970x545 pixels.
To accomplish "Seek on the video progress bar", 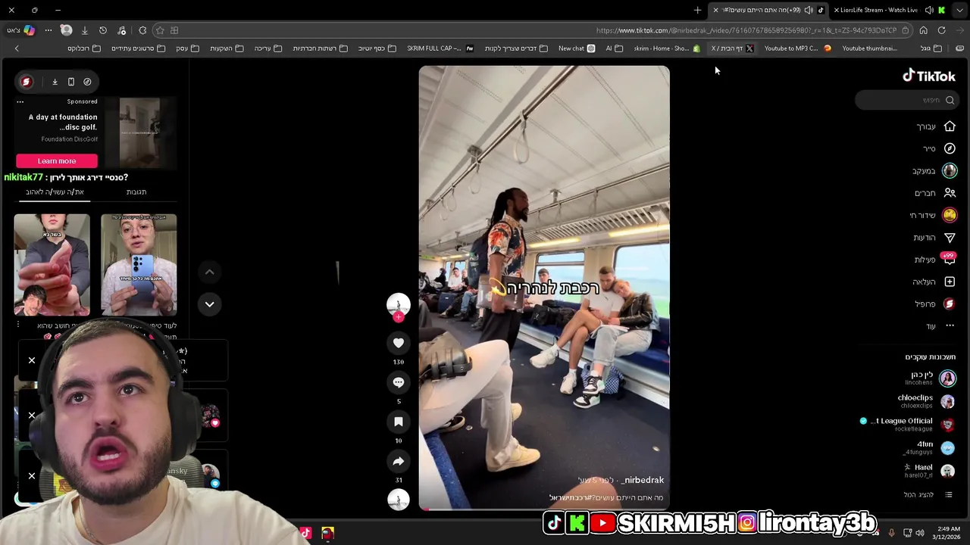I will pyautogui.click(x=544, y=509).
